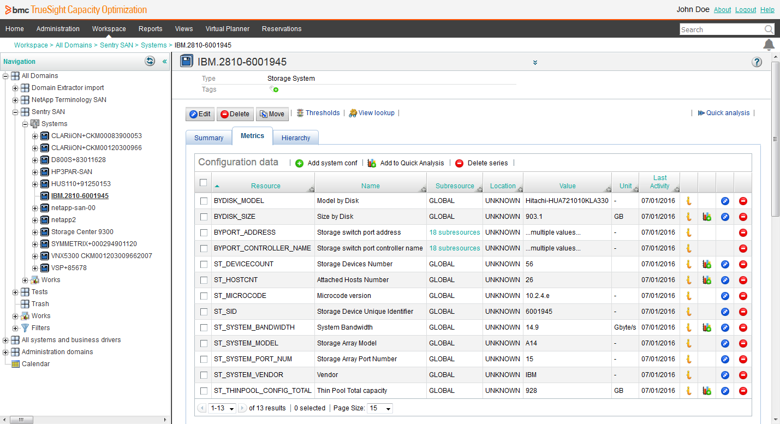
Task: Click the Sentry SAN breadcrumb
Action: (116, 45)
